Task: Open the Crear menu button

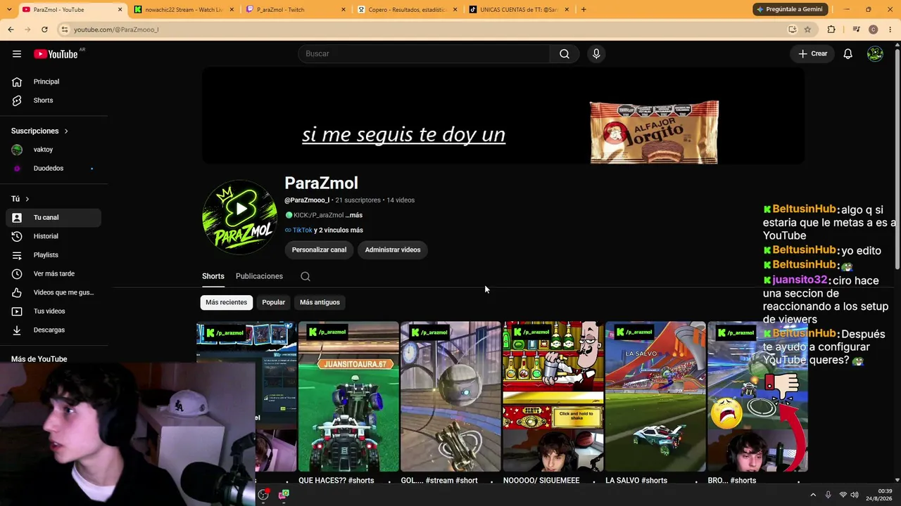Action: [812, 54]
